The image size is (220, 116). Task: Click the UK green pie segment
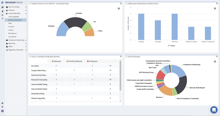click(x=87, y=27)
